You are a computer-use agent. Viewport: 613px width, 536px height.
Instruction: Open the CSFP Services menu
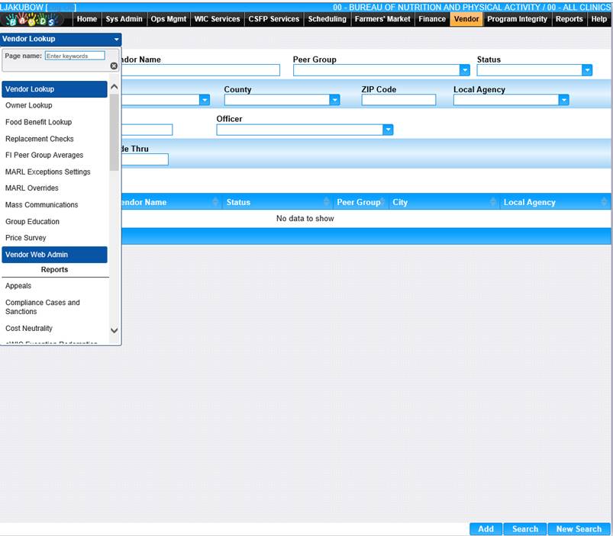tap(273, 19)
